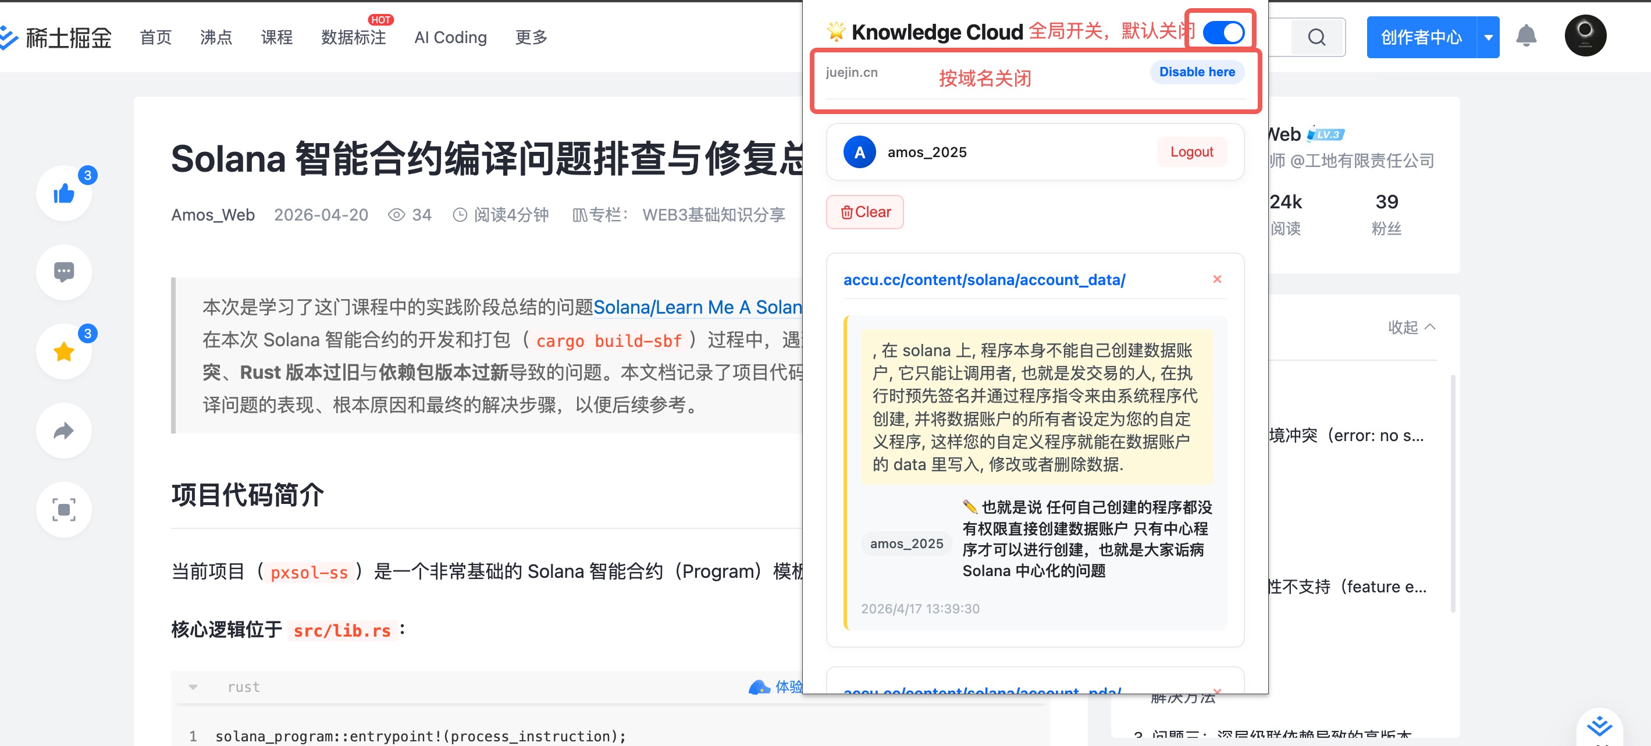Click the table of contents scrollbar
This screenshot has width=1651, height=746.
(1452, 493)
